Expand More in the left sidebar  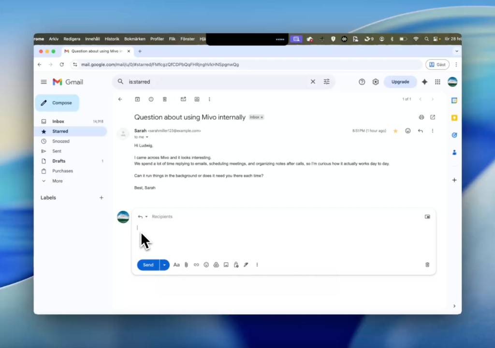57,181
